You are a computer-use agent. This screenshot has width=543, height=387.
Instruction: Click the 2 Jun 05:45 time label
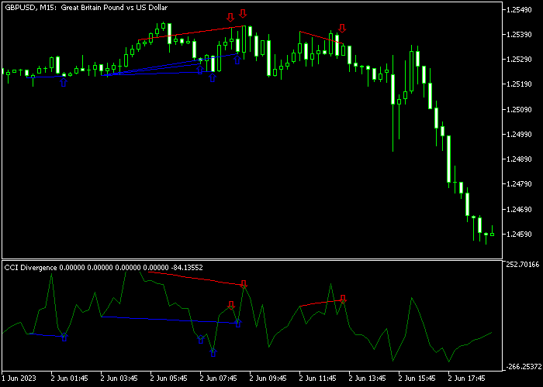(x=168, y=378)
